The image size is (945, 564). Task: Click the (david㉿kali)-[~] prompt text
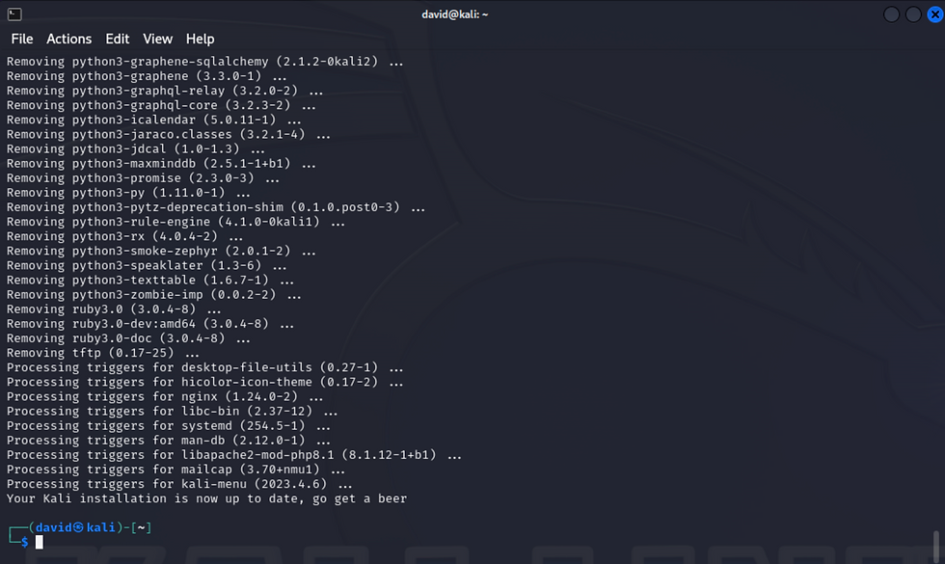[x=91, y=527]
